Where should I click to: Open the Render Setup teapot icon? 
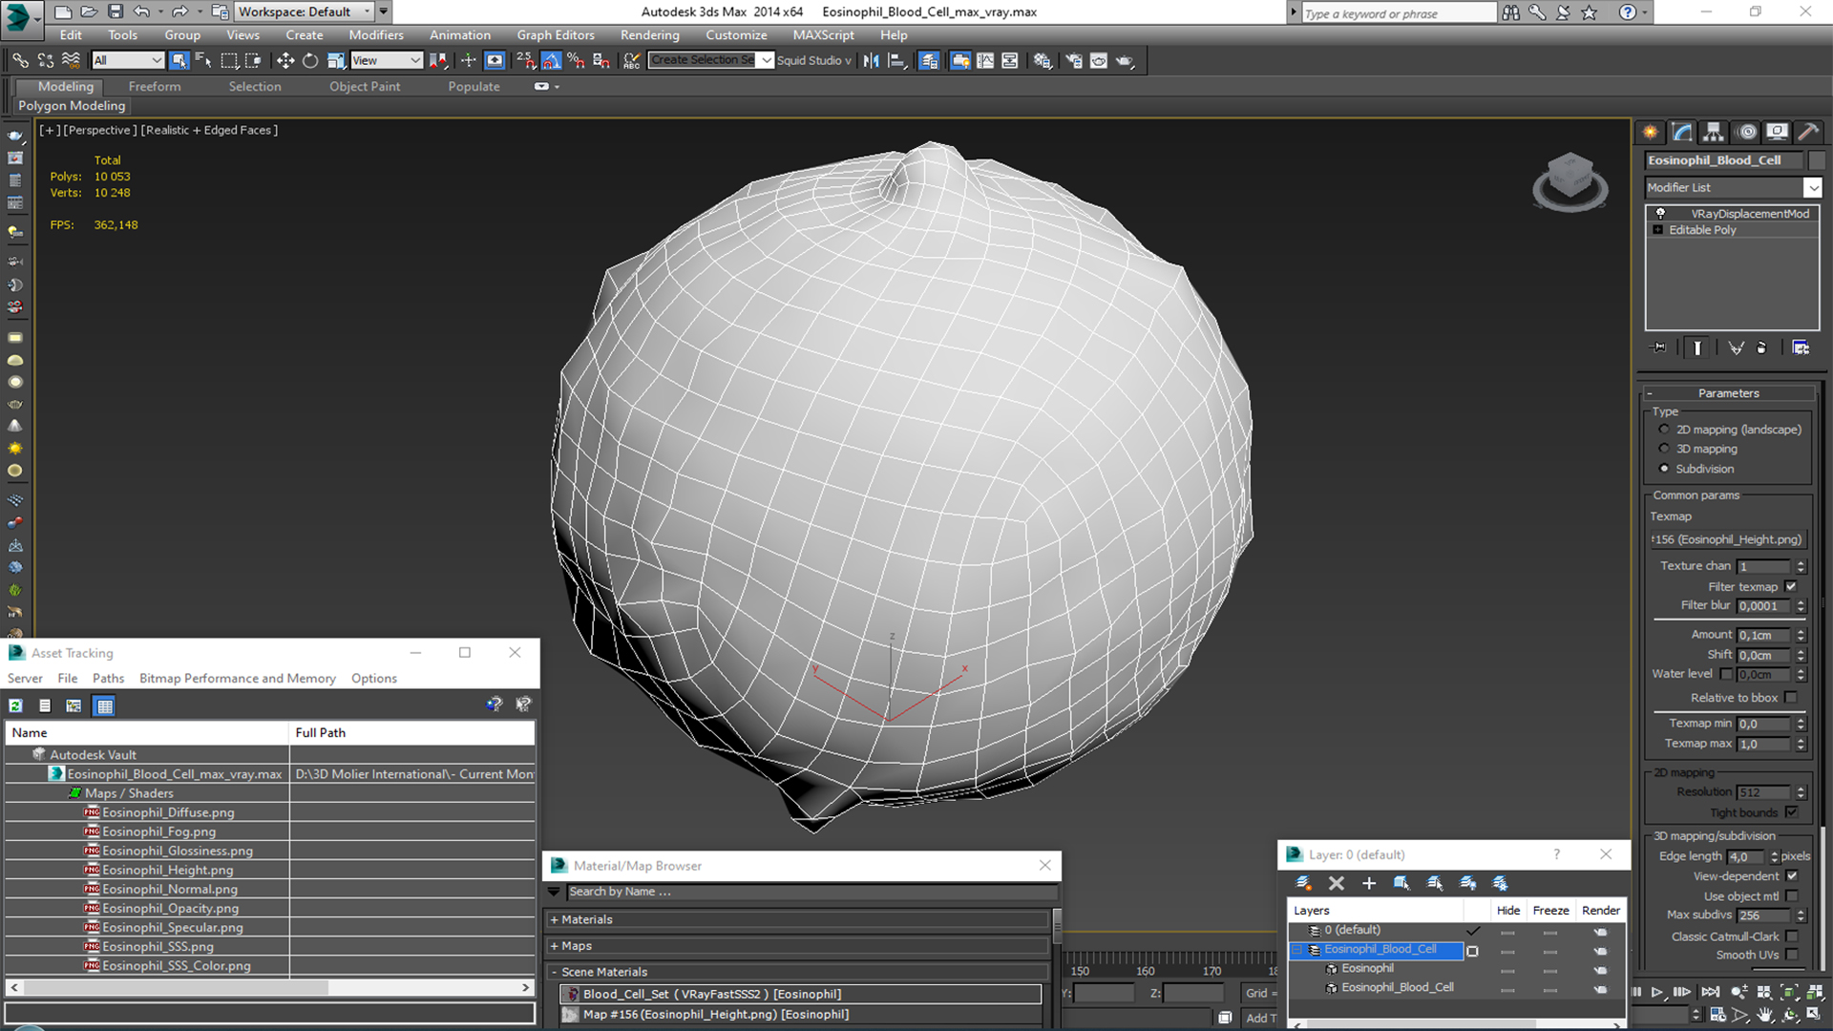pos(1074,60)
